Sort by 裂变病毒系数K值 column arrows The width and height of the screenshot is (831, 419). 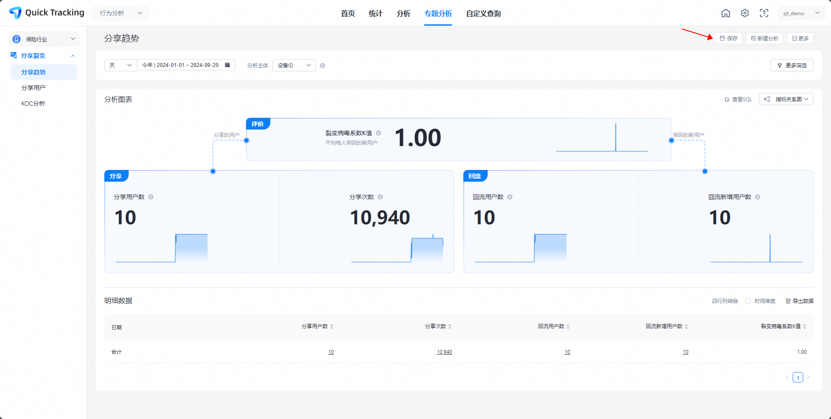click(804, 326)
